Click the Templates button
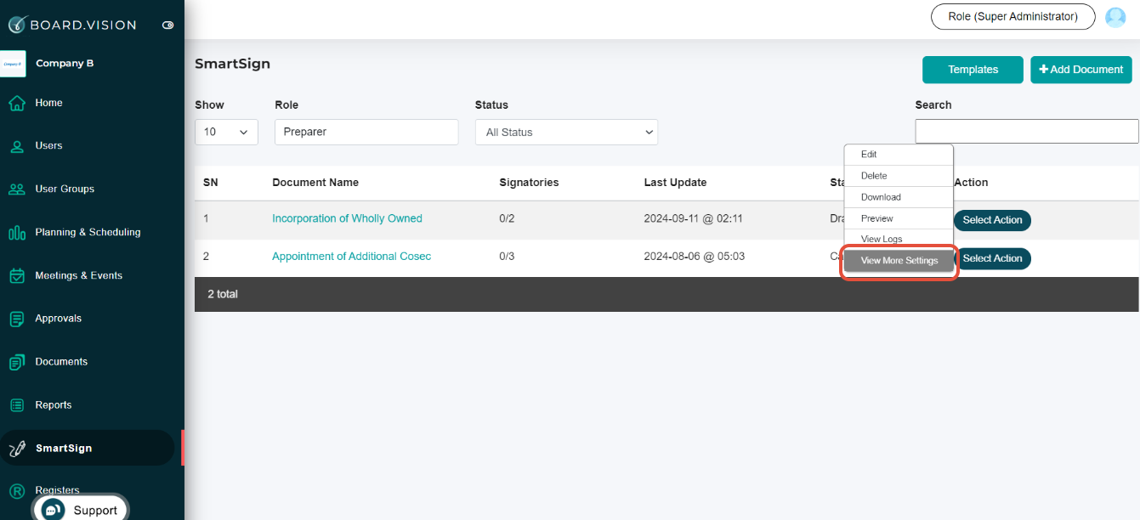 [973, 70]
